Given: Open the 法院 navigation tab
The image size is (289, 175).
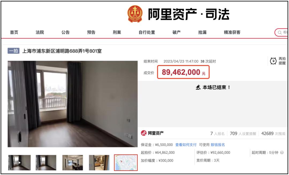Looking at the screenshot, I should 40,32.
